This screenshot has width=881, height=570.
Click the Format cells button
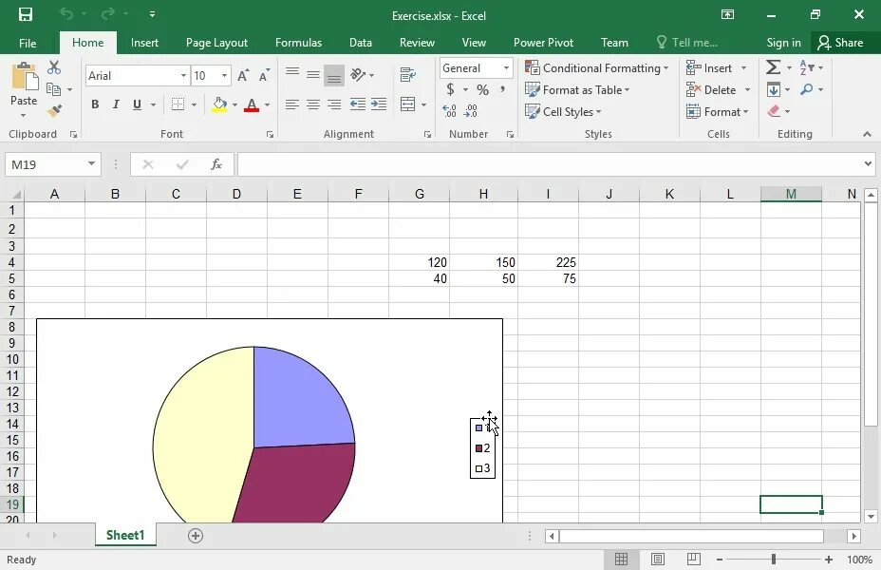tap(717, 112)
